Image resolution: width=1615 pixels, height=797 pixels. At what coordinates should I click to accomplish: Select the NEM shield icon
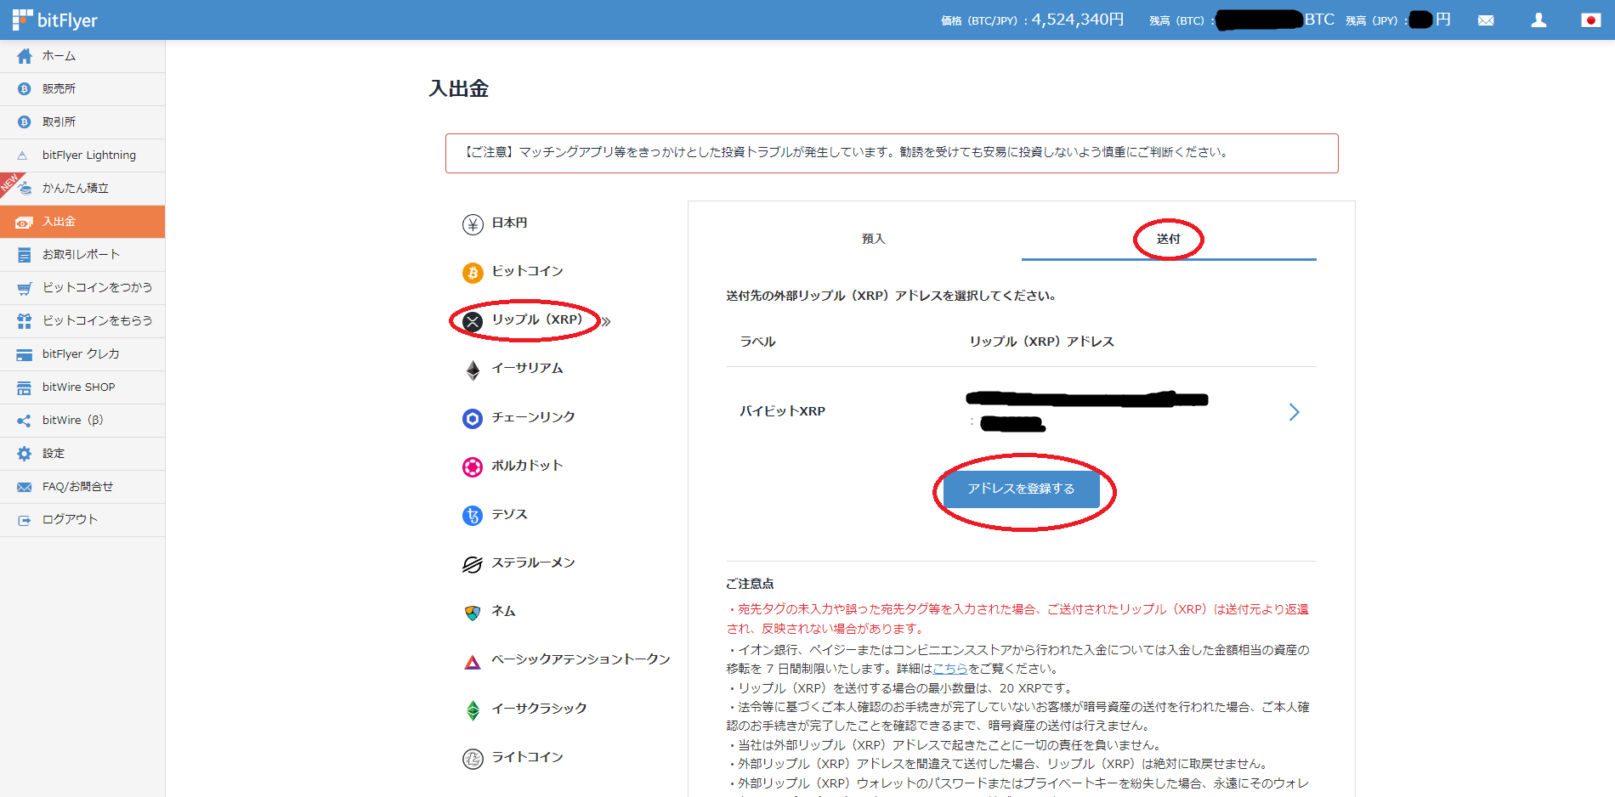coord(473,613)
